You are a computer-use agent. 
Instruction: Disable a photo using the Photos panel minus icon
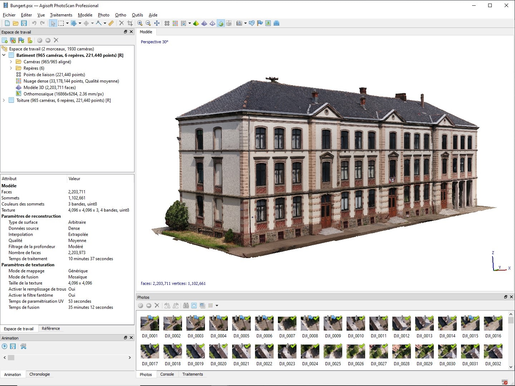tap(149, 305)
